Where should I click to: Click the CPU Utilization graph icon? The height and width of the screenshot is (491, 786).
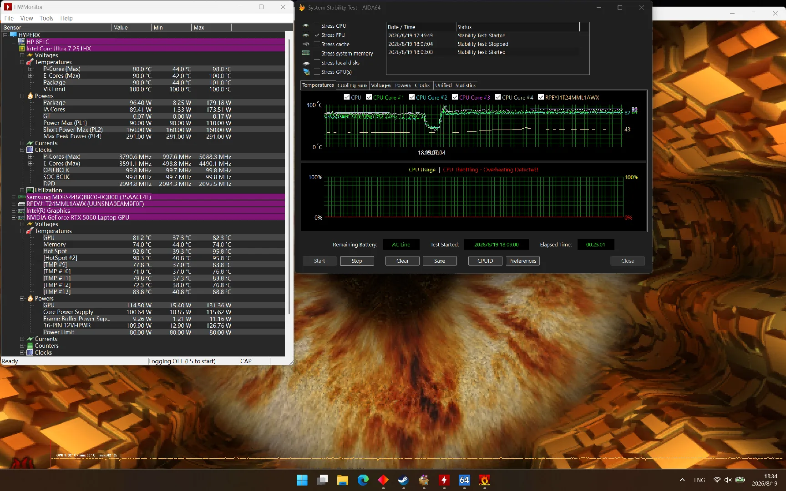tap(30, 190)
